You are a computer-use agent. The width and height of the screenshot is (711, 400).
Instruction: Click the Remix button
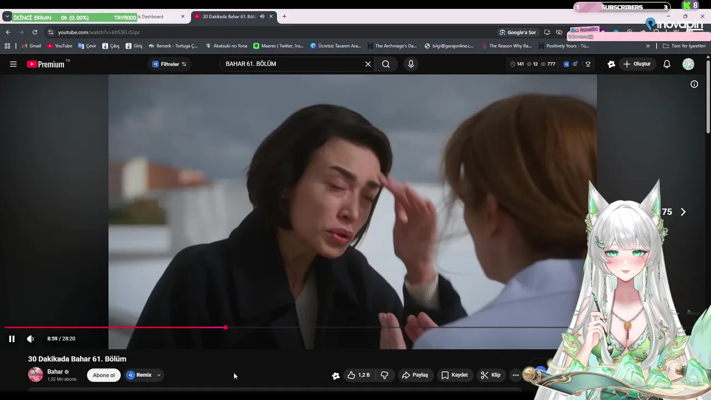click(x=139, y=375)
